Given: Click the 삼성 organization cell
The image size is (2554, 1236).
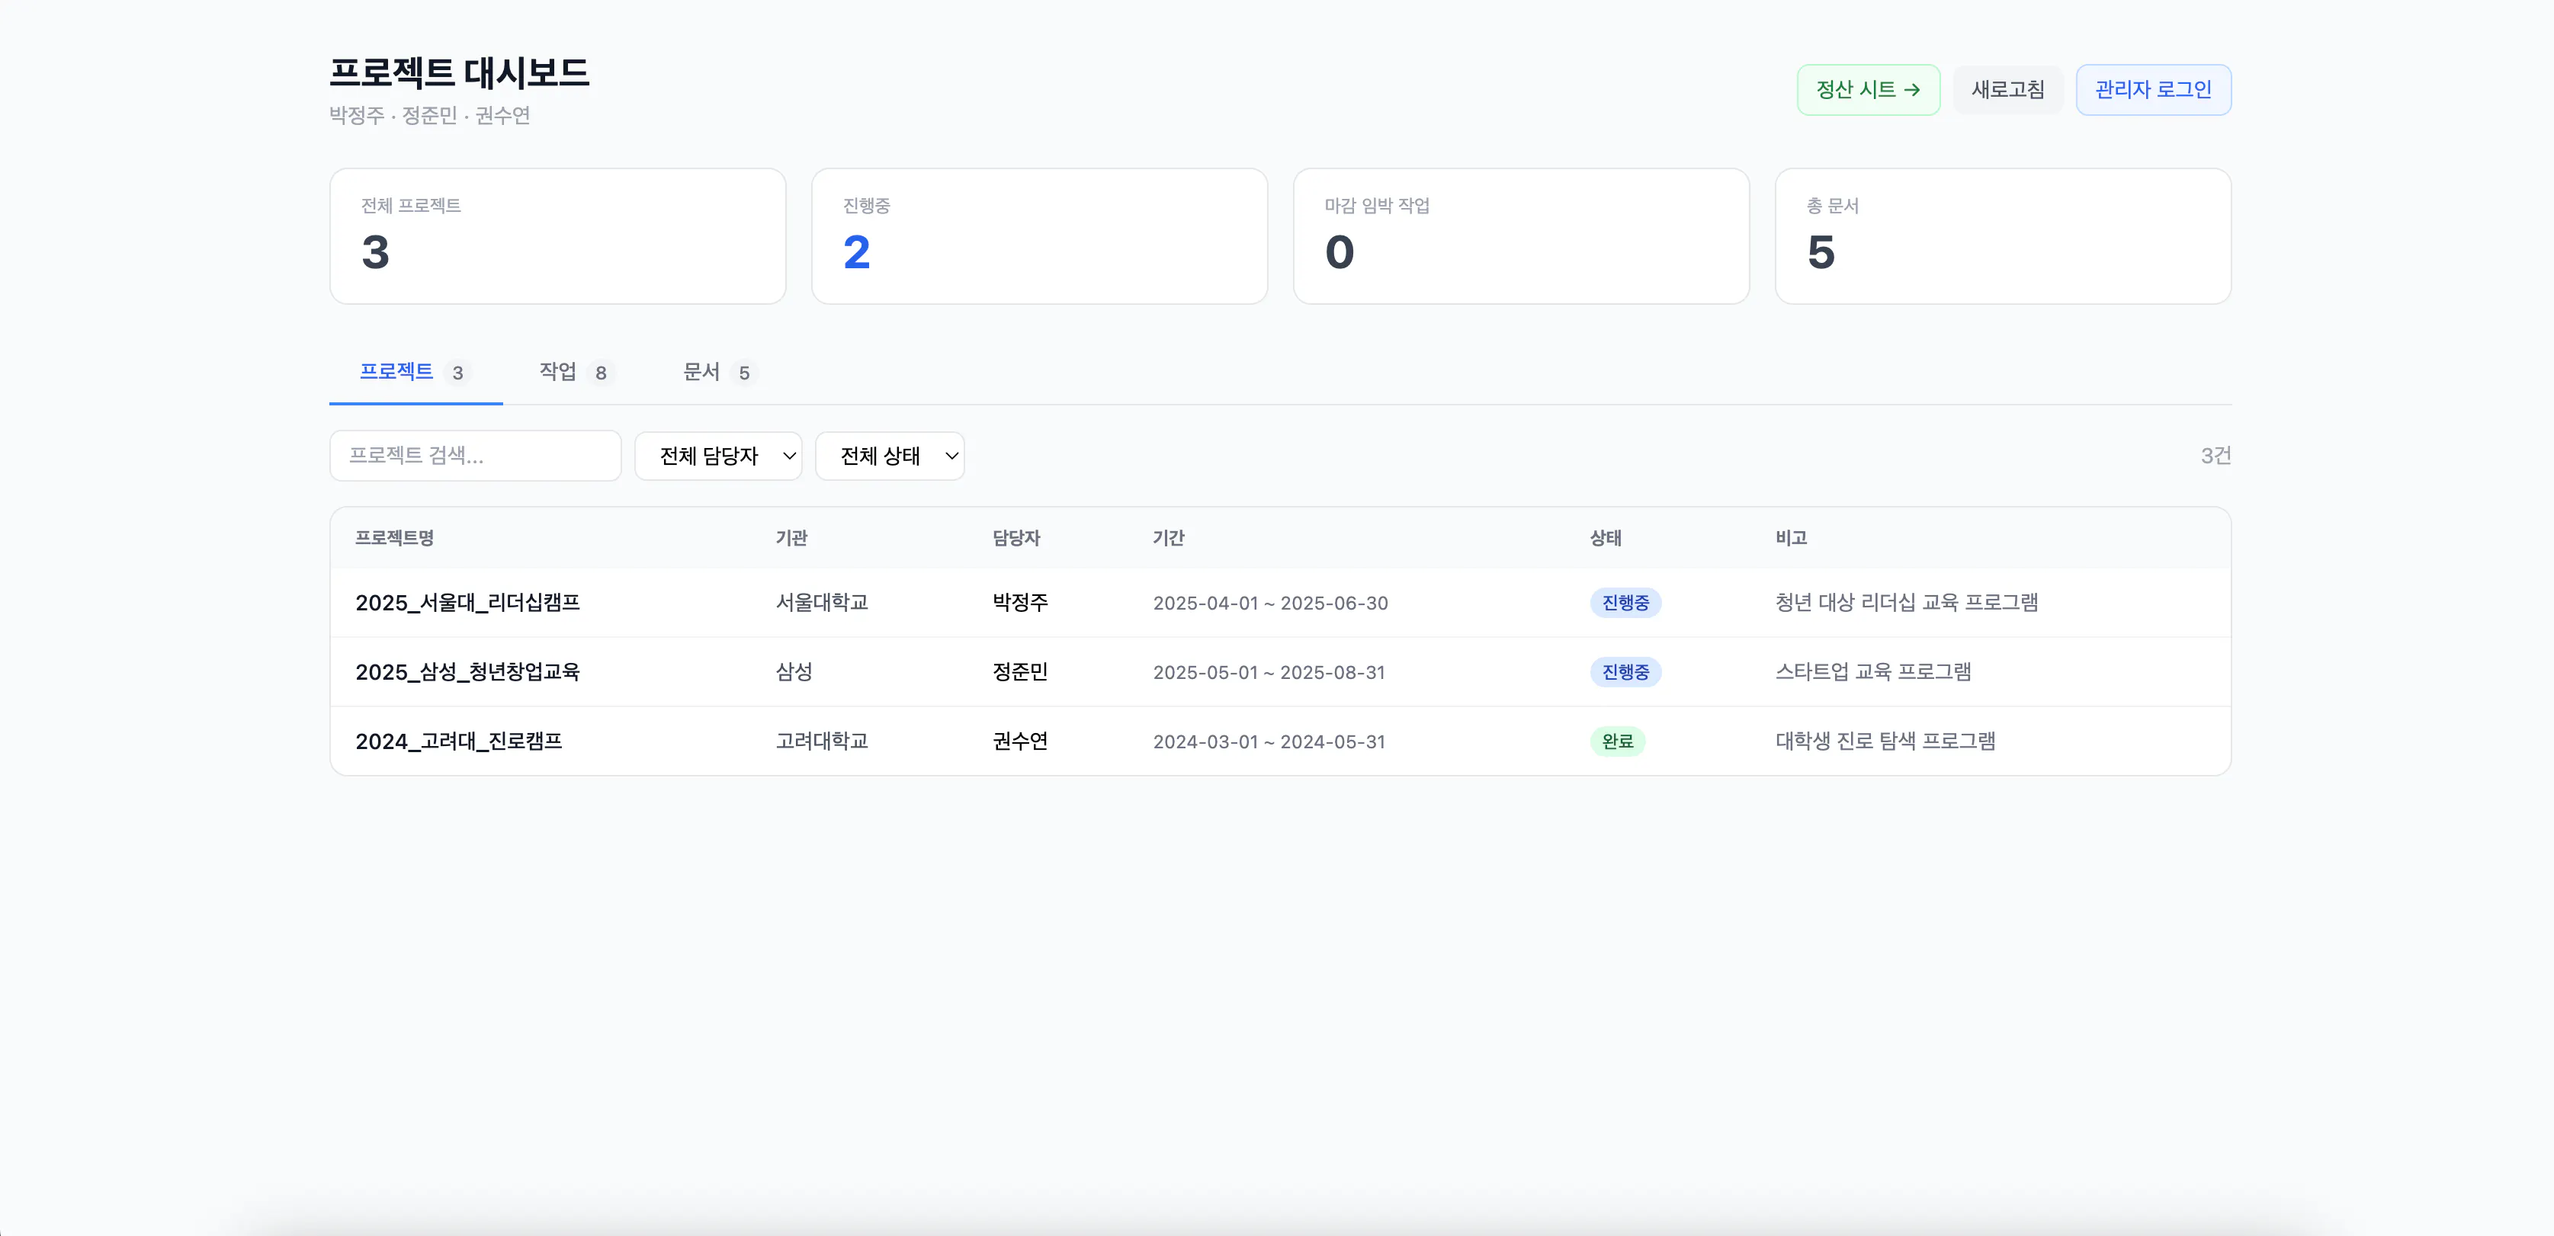Looking at the screenshot, I should pyautogui.click(x=794, y=672).
